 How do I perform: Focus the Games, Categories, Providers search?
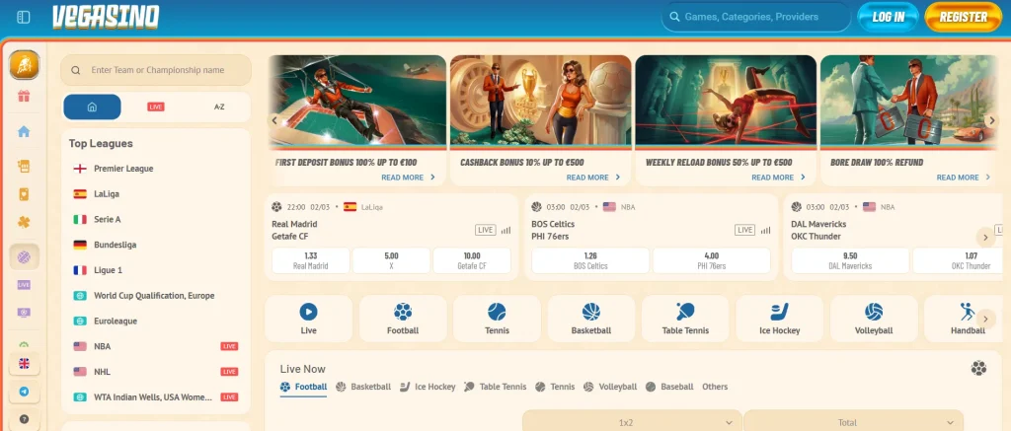pos(755,18)
